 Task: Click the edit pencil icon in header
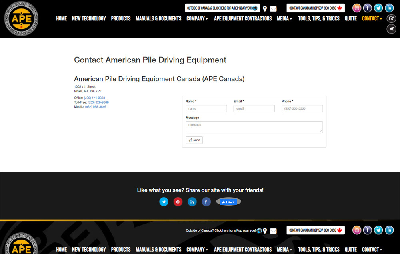pos(391,18)
